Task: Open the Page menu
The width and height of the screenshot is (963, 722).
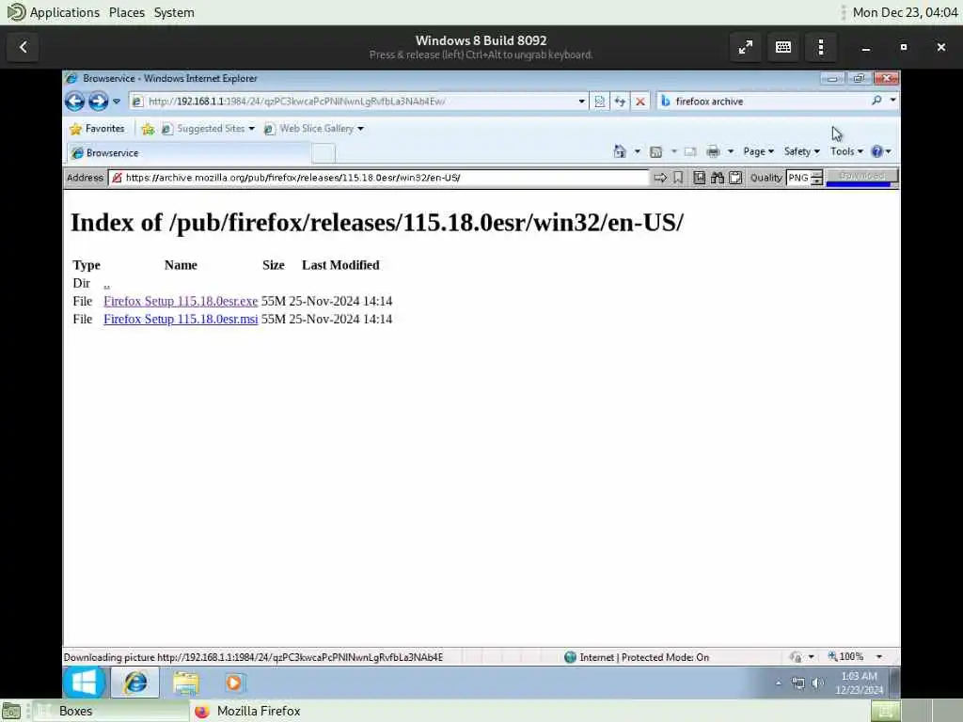Action: coord(759,151)
